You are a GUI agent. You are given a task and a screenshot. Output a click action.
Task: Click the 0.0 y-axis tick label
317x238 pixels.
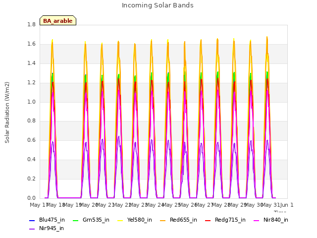31,198
